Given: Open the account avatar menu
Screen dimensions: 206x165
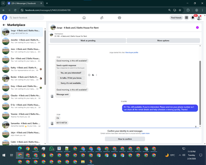Looking at the screenshot, I should pos(199,18).
